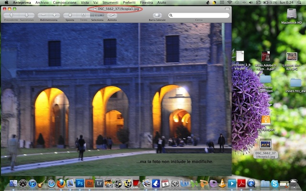Launch Lightroom from the Dock
Viewport: 306px width, 191px height.
[99, 183]
